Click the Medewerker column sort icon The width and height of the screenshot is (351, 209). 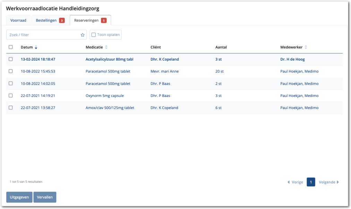pos(306,47)
